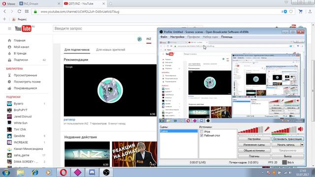Open Канал Миинсандика subscription
Screen dimensions: 315x177
[x=28, y=148]
